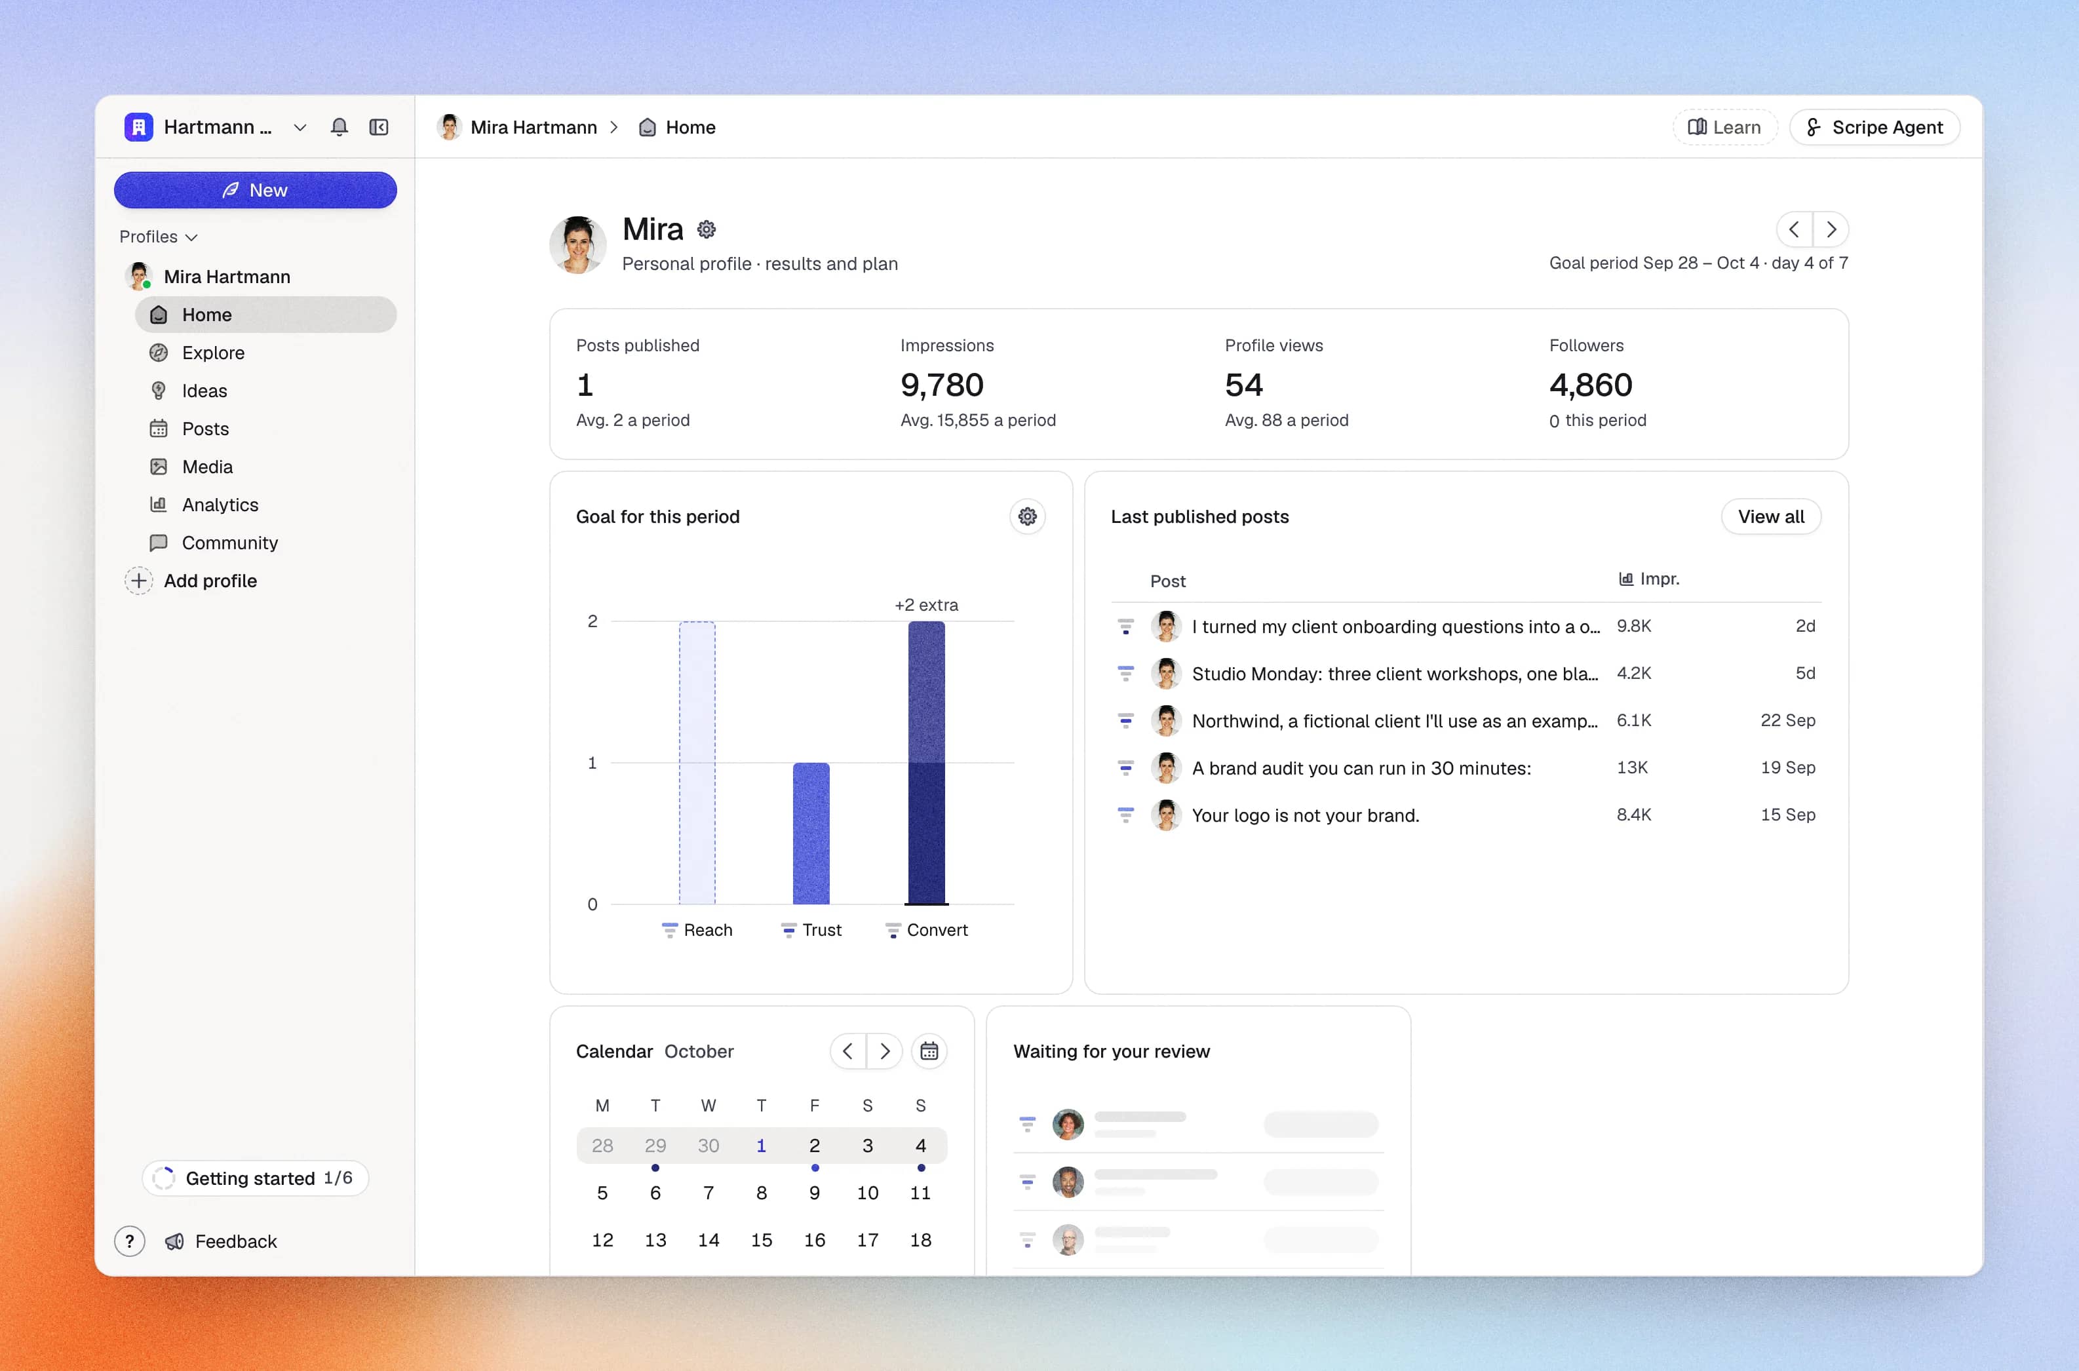Open the Ideas section
This screenshot has height=1371, width=2079.
pos(266,391)
